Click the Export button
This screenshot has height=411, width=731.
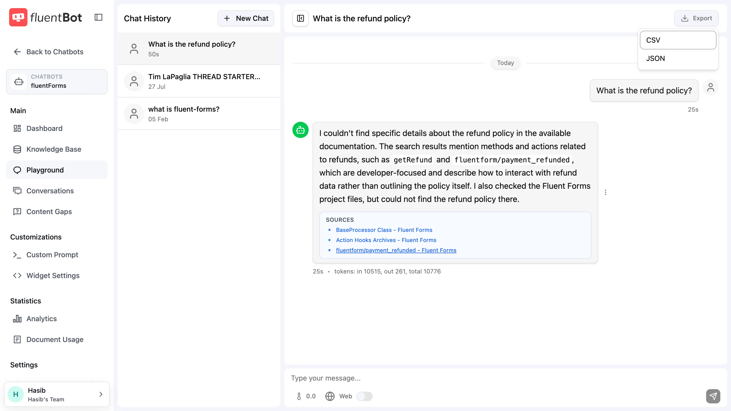pyautogui.click(x=696, y=19)
